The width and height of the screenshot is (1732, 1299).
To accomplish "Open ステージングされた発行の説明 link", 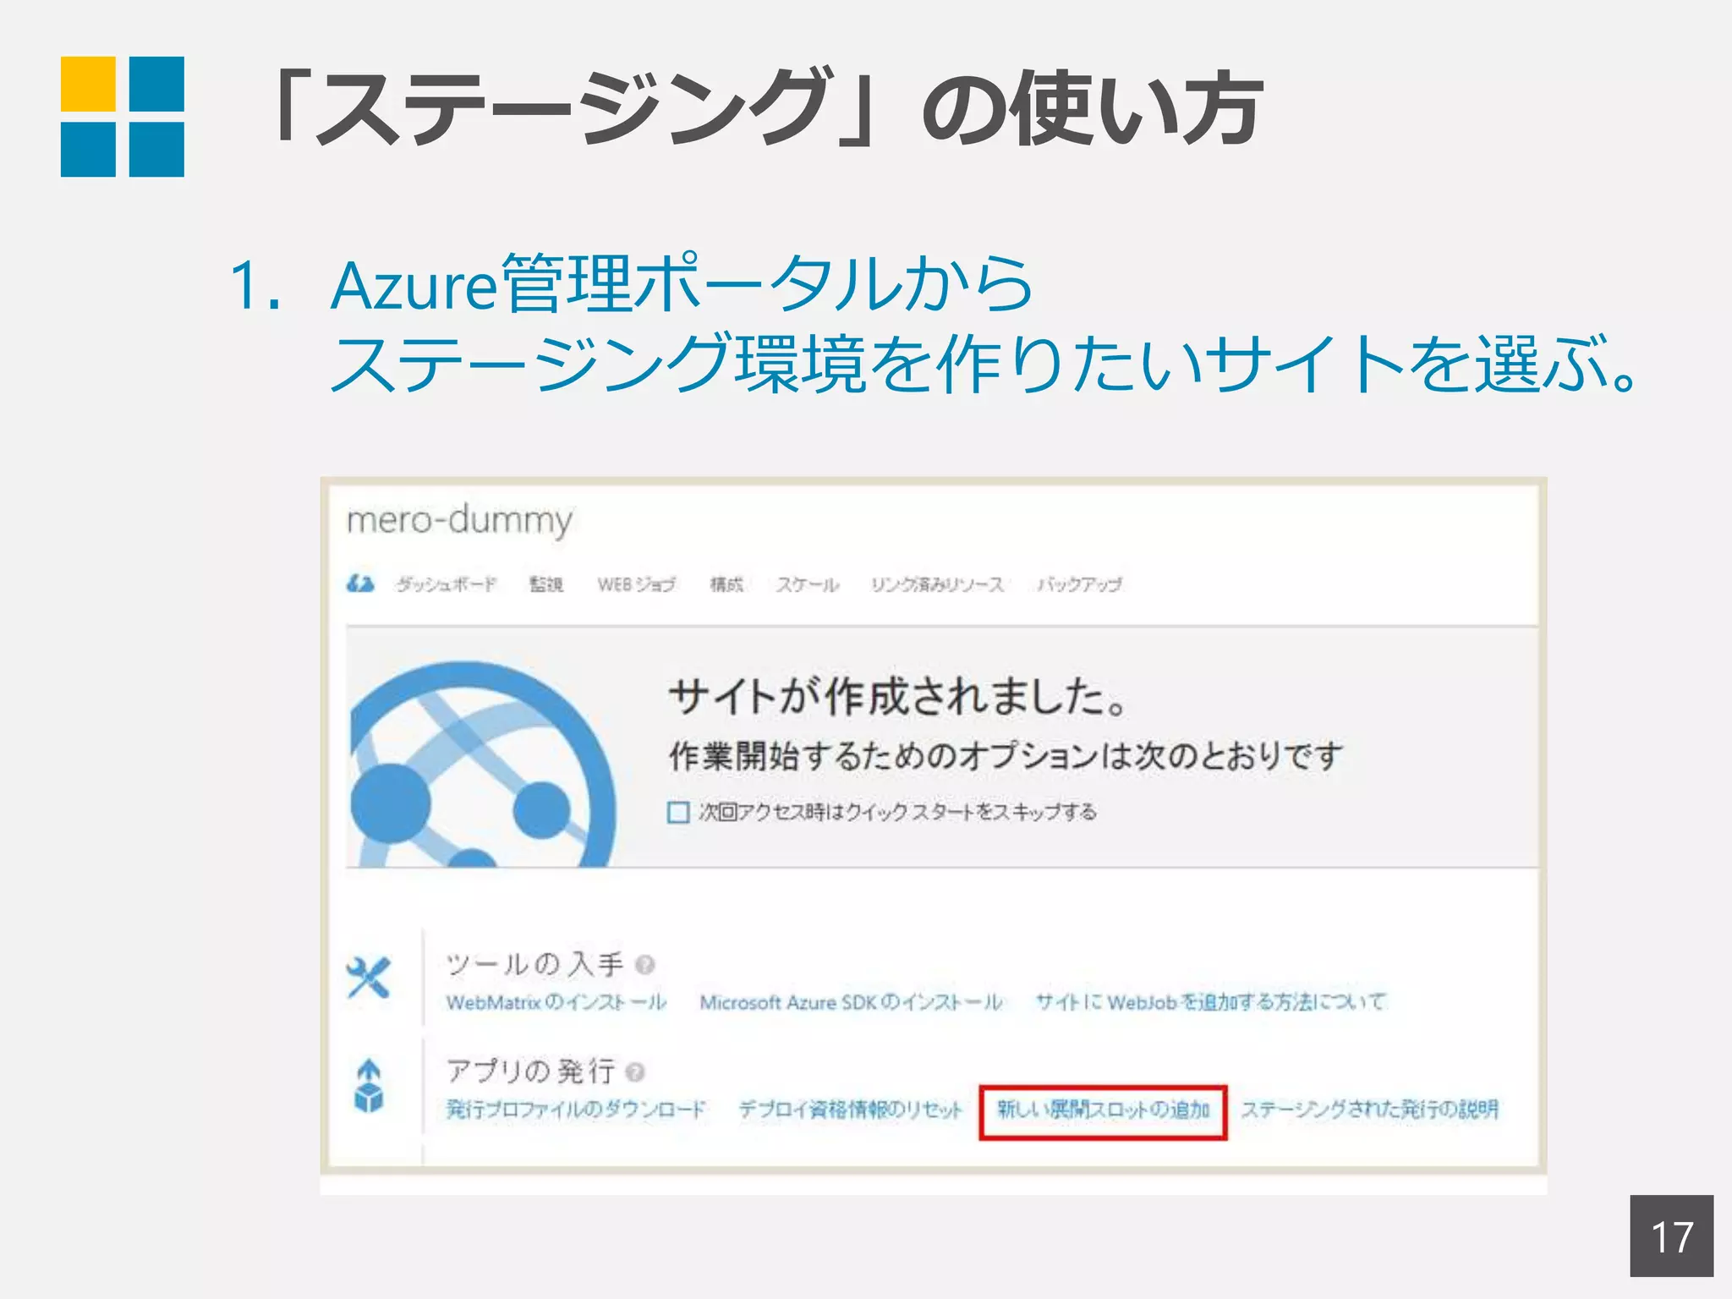I will point(1370,1110).
